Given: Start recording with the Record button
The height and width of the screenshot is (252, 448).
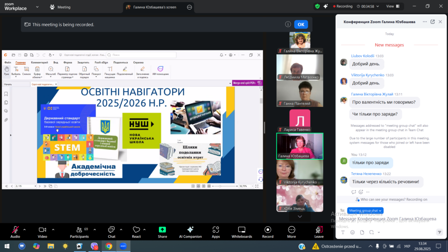Looking at the screenshot, I should pos(268,232).
